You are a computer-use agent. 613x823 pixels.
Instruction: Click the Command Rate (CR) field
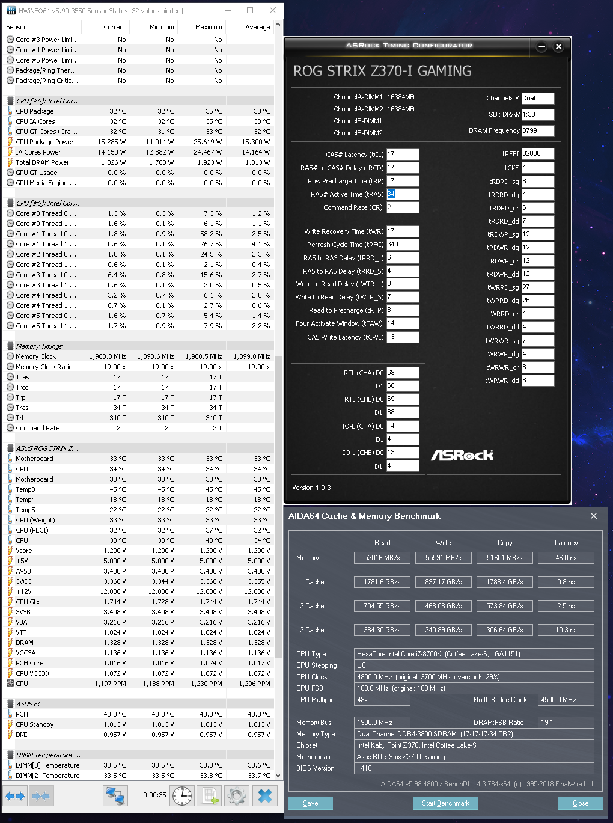[x=403, y=207]
